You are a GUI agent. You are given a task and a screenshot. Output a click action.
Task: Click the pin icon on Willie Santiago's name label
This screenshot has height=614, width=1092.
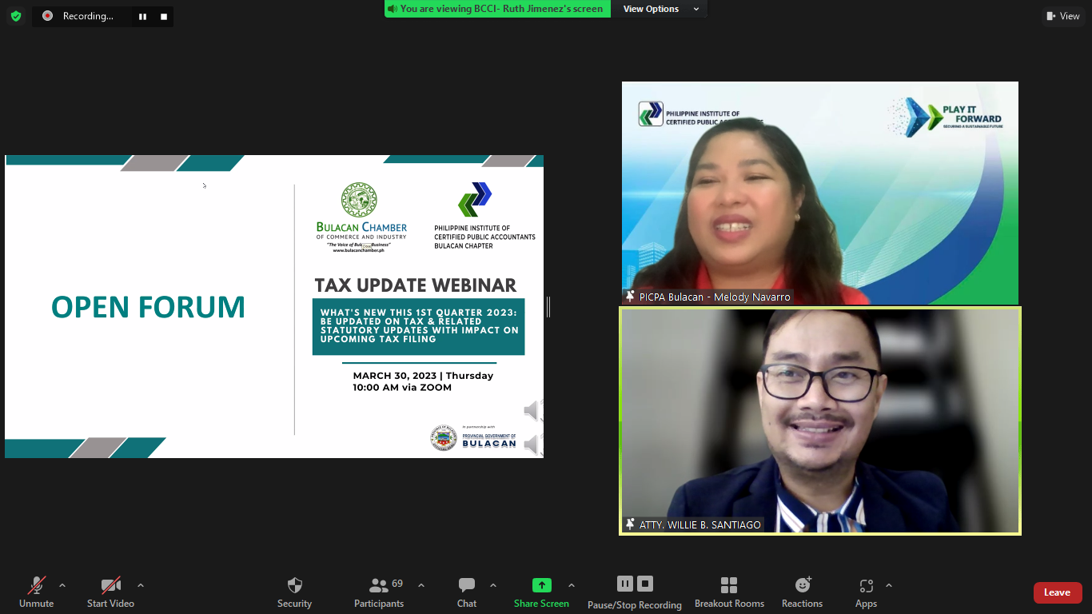pyautogui.click(x=631, y=524)
